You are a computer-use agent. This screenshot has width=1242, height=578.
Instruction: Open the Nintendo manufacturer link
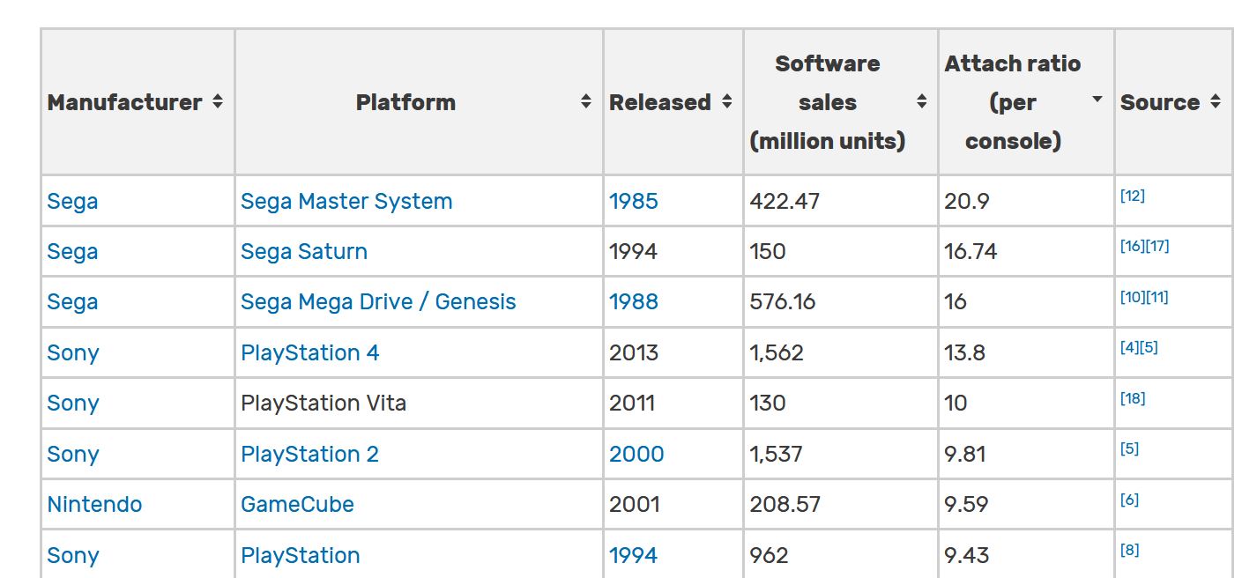pyautogui.click(x=94, y=504)
